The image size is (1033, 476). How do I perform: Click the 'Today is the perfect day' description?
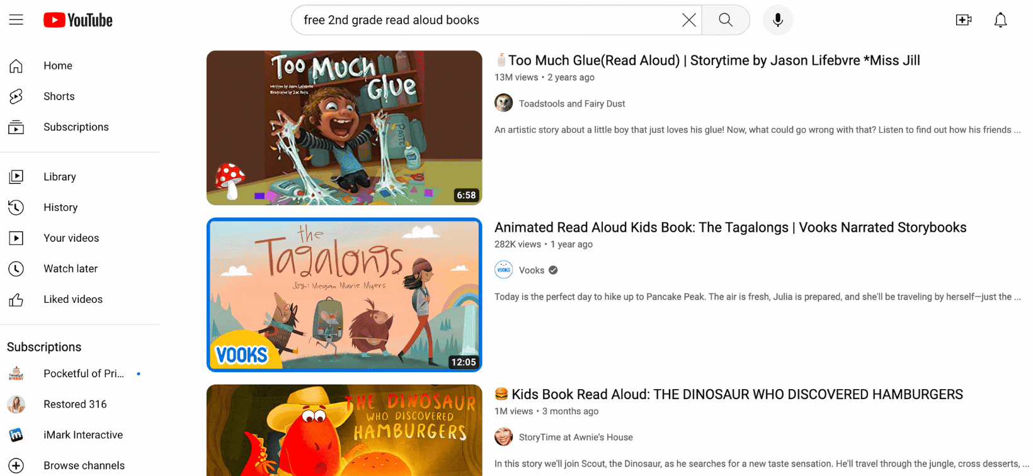coord(758,297)
